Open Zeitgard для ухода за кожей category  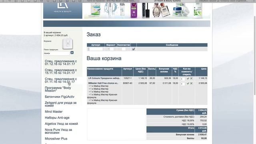60,104
